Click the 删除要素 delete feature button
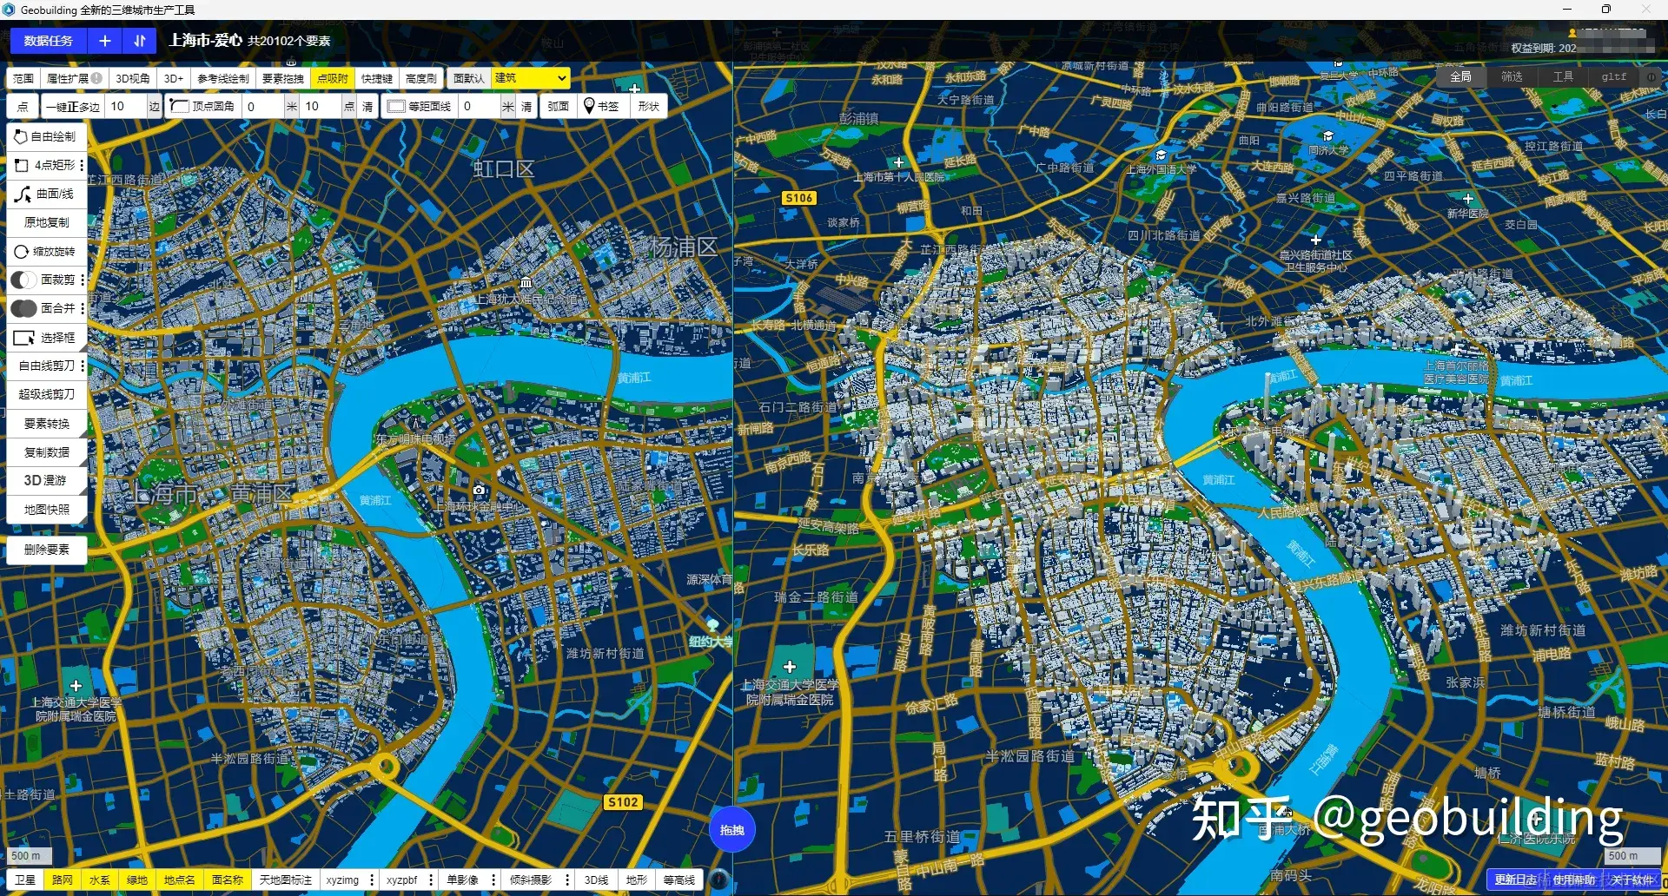 pos(46,550)
